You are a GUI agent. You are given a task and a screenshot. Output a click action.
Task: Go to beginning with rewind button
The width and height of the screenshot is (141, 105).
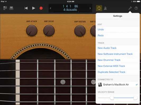[26, 8]
